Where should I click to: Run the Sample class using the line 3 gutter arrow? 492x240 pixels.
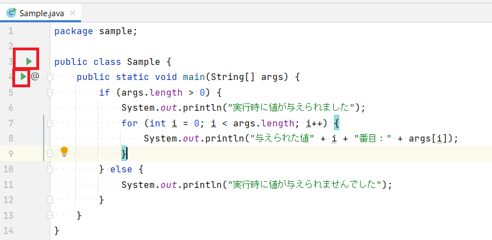pyautogui.click(x=29, y=61)
